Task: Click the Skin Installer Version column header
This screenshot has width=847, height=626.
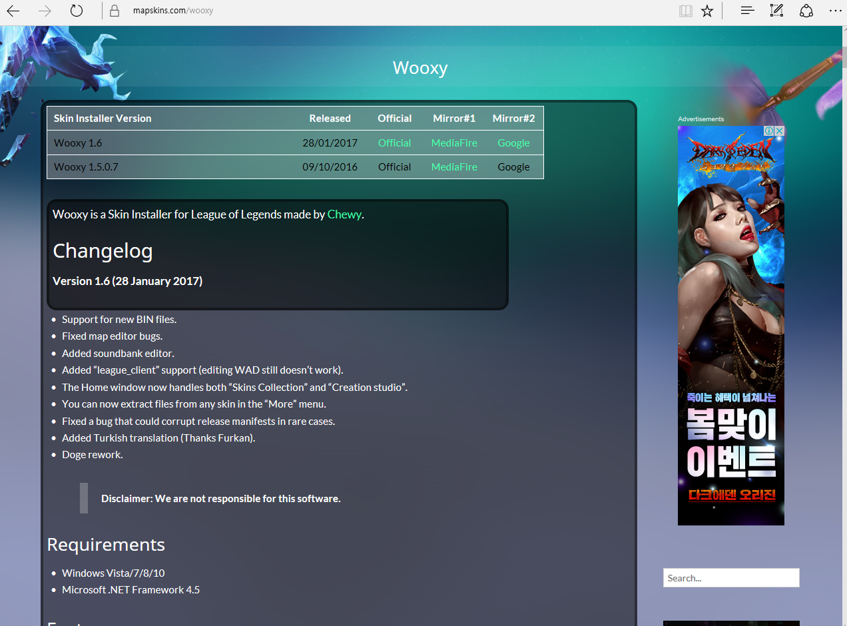Action: click(103, 118)
